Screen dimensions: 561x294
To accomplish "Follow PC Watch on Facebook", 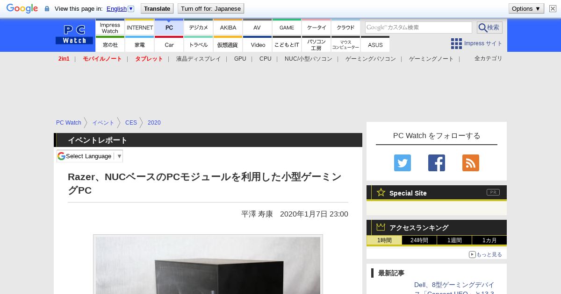I will (437, 163).
